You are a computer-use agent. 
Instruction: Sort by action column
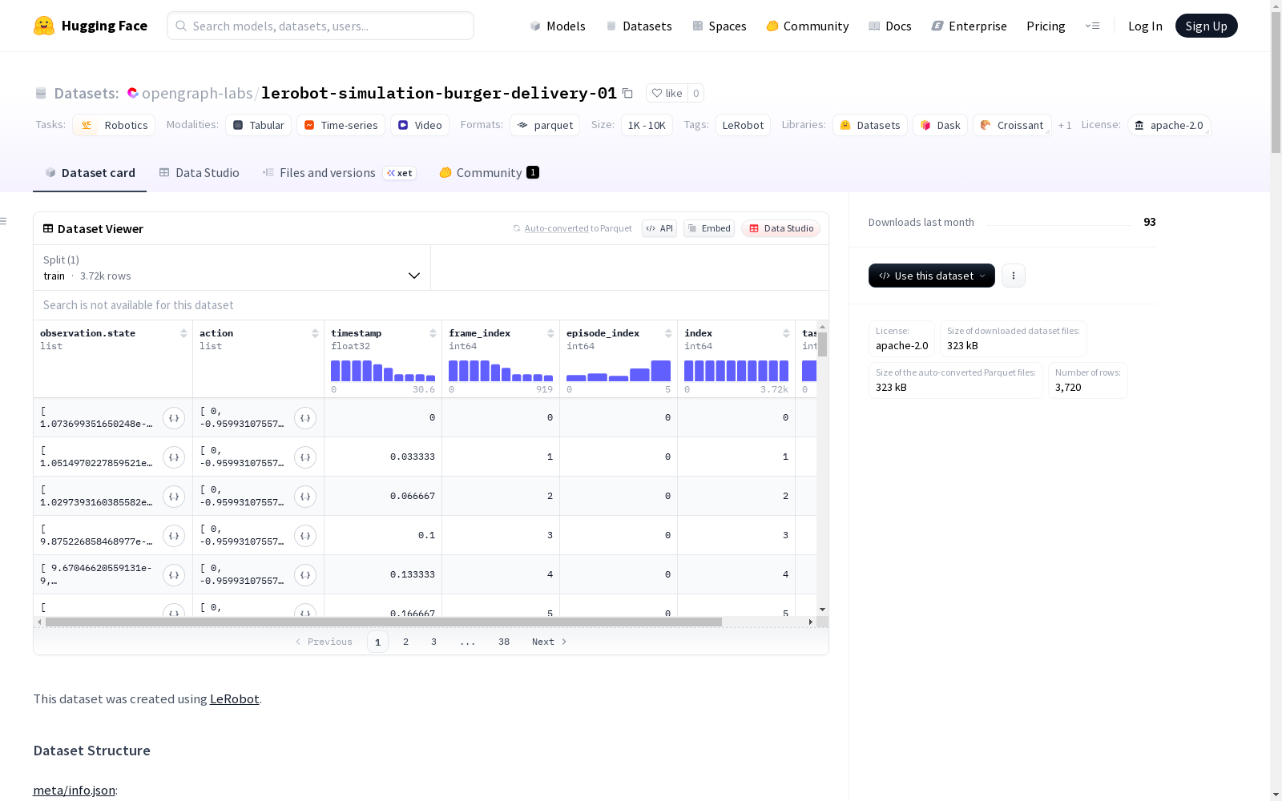315,333
